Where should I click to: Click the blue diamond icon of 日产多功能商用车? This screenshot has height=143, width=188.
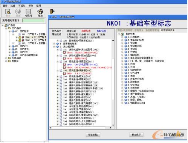13,55
